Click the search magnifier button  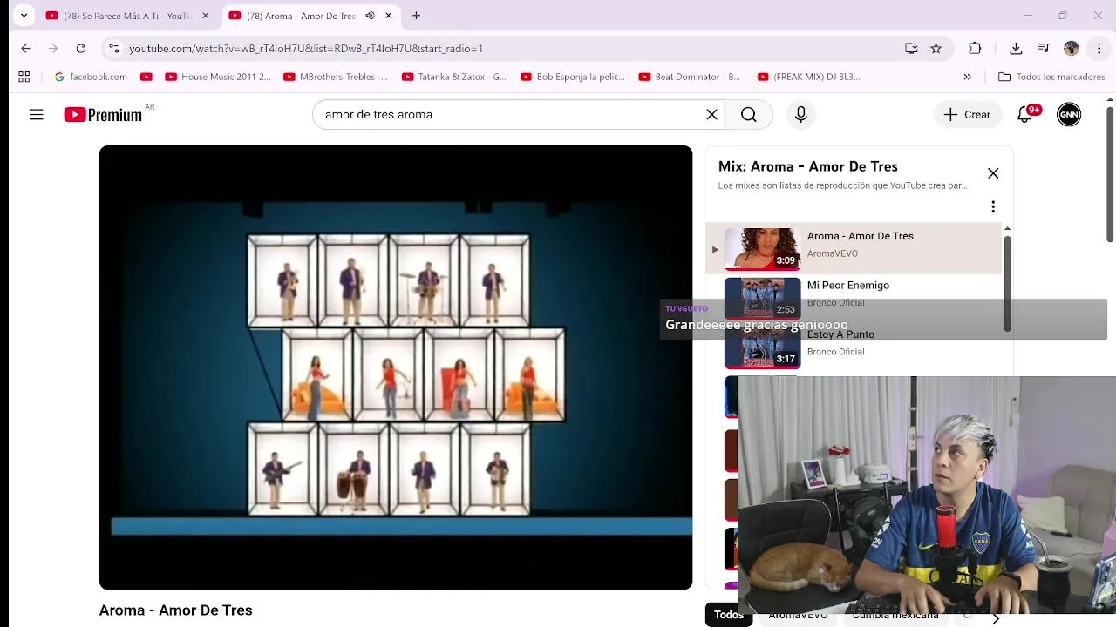point(749,114)
